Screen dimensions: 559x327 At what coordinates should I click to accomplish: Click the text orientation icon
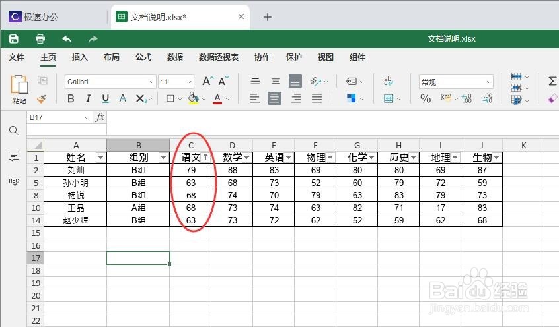tap(316, 81)
